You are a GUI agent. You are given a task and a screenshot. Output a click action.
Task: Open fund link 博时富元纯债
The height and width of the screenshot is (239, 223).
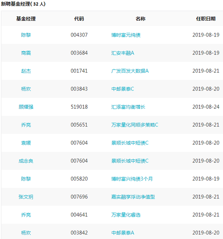point(126,35)
